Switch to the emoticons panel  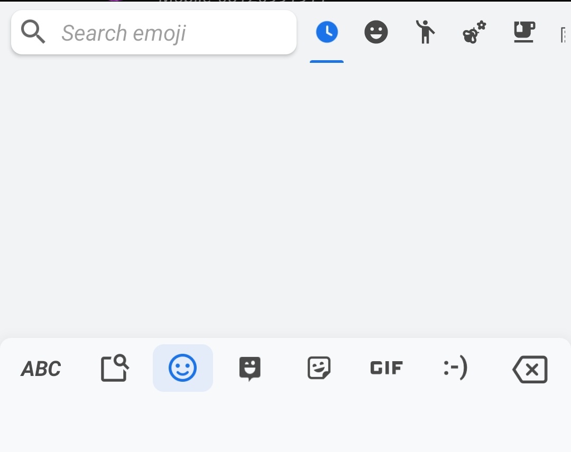click(x=454, y=368)
